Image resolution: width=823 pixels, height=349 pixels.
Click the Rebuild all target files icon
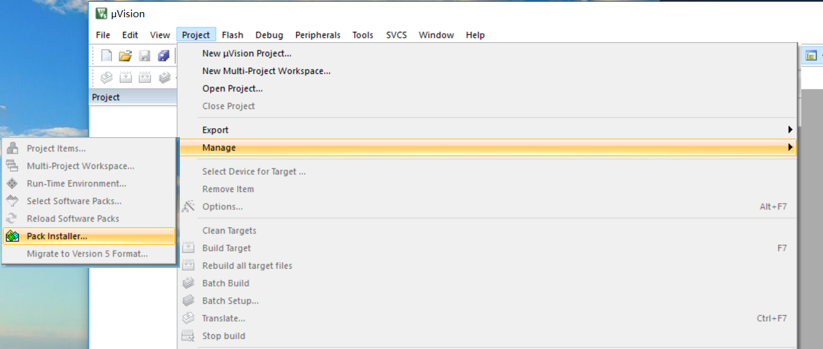(188, 265)
